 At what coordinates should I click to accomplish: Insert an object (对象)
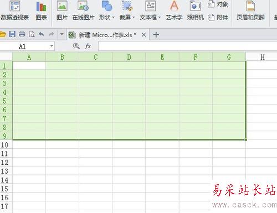218,4
